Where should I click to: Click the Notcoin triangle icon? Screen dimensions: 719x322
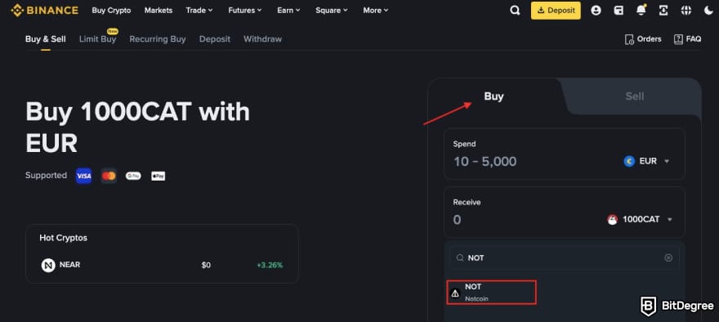click(x=455, y=293)
